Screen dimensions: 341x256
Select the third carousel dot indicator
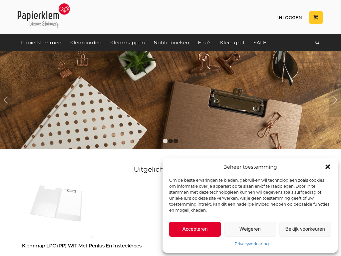[176, 141]
